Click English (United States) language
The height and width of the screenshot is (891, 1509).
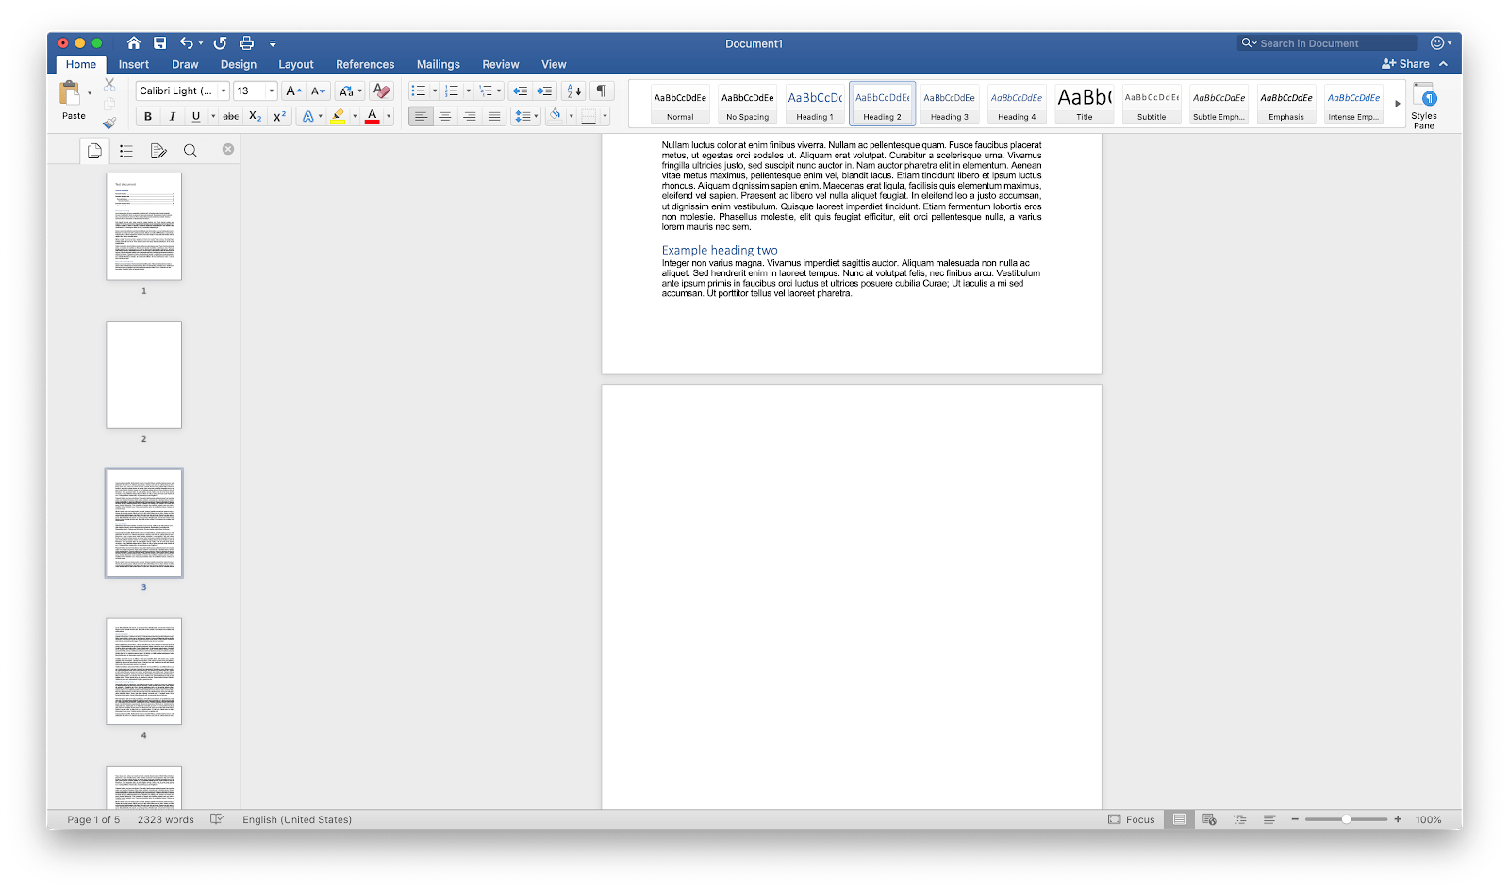(x=297, y=819)
